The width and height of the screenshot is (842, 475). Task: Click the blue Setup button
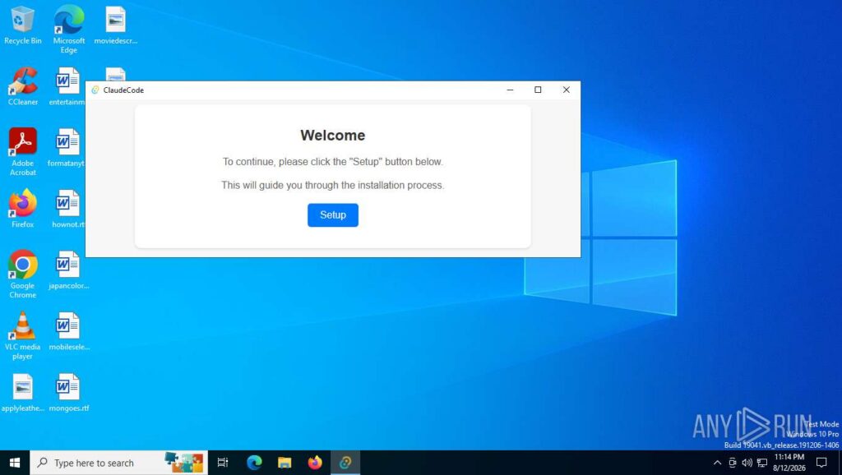[x=332, y=214]
